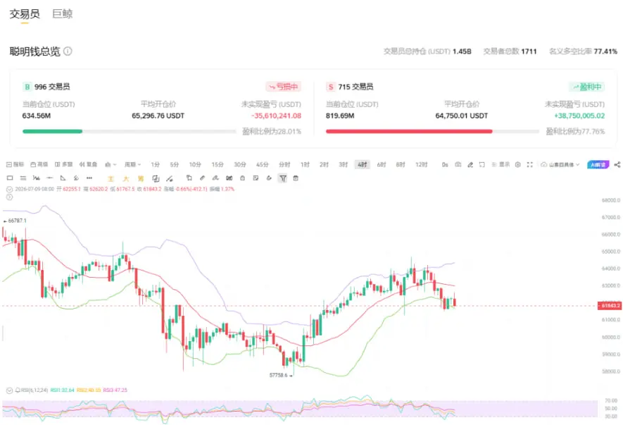Open the 指标 indicators panel

pyautogui.click(x=15, y=164)
